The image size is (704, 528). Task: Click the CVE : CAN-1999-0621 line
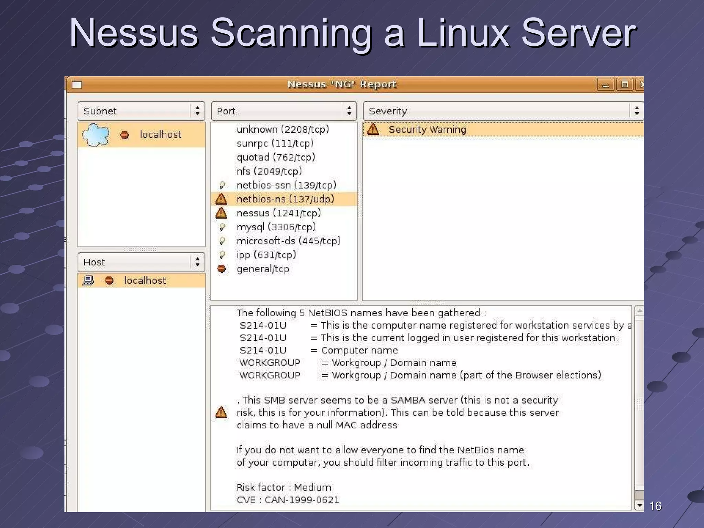coord(288,500)
